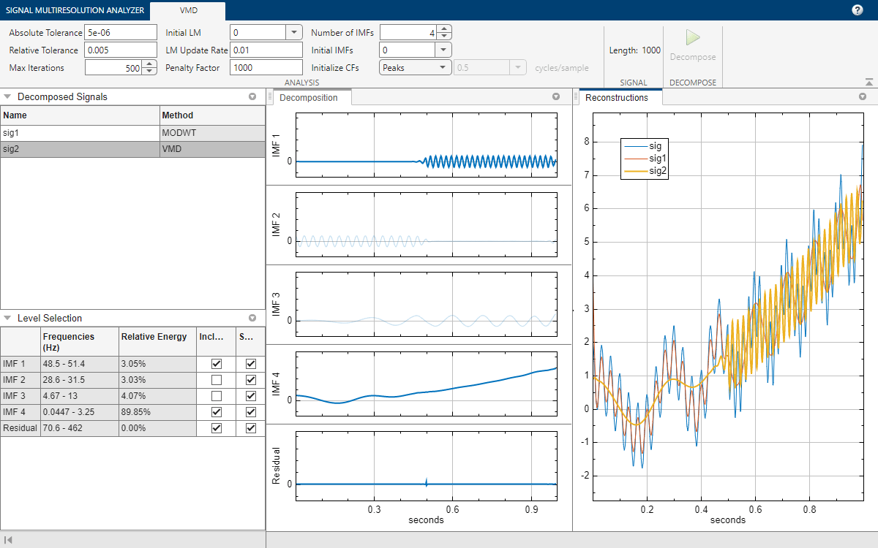Click the Decompose play icon

[x=692, y=38]
